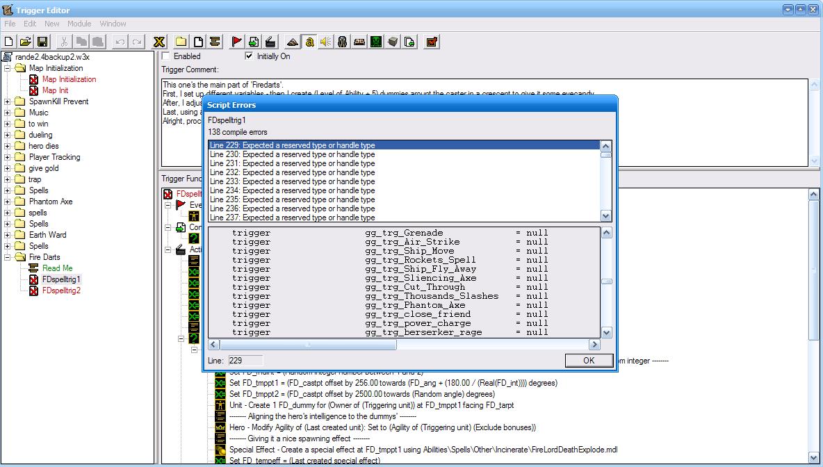
Task: Select the Read Me comment in the tree
Action: point(57,268)
